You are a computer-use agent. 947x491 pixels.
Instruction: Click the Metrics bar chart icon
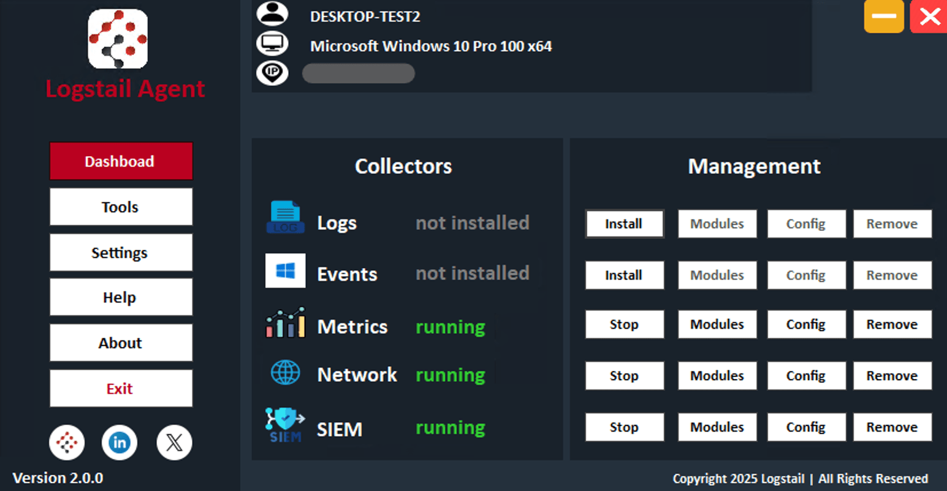285,323
